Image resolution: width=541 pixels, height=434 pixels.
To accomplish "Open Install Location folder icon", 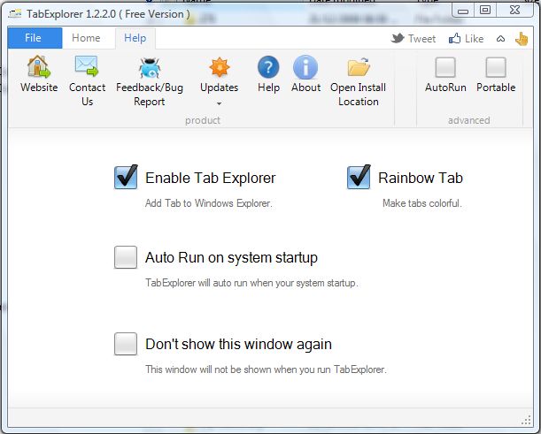I will point(359,67).
